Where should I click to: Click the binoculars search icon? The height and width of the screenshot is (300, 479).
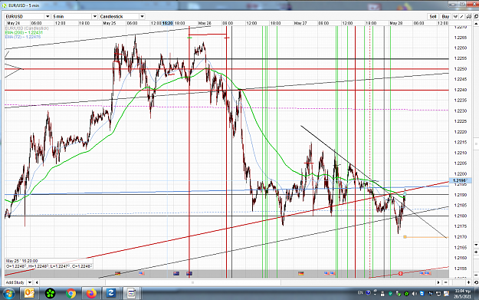[468, 17]
